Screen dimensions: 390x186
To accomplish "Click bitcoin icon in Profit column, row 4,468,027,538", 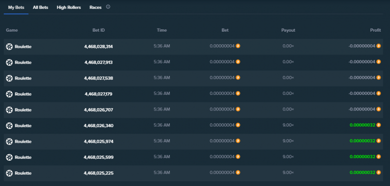I will [379, 77].
